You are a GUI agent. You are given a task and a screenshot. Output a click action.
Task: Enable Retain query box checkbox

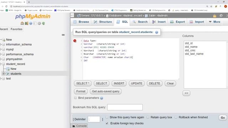(x=148, y=117)
